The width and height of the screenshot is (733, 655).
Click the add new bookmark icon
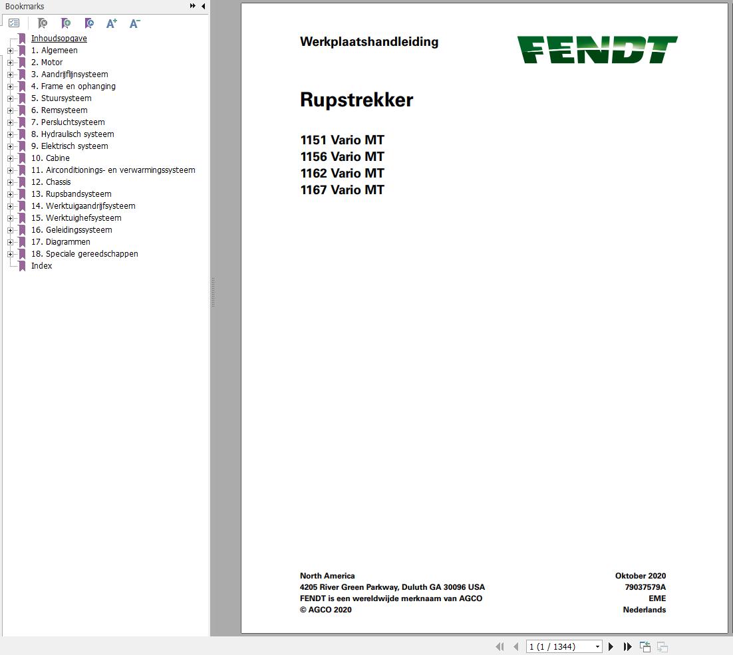(x=66, y=23)
